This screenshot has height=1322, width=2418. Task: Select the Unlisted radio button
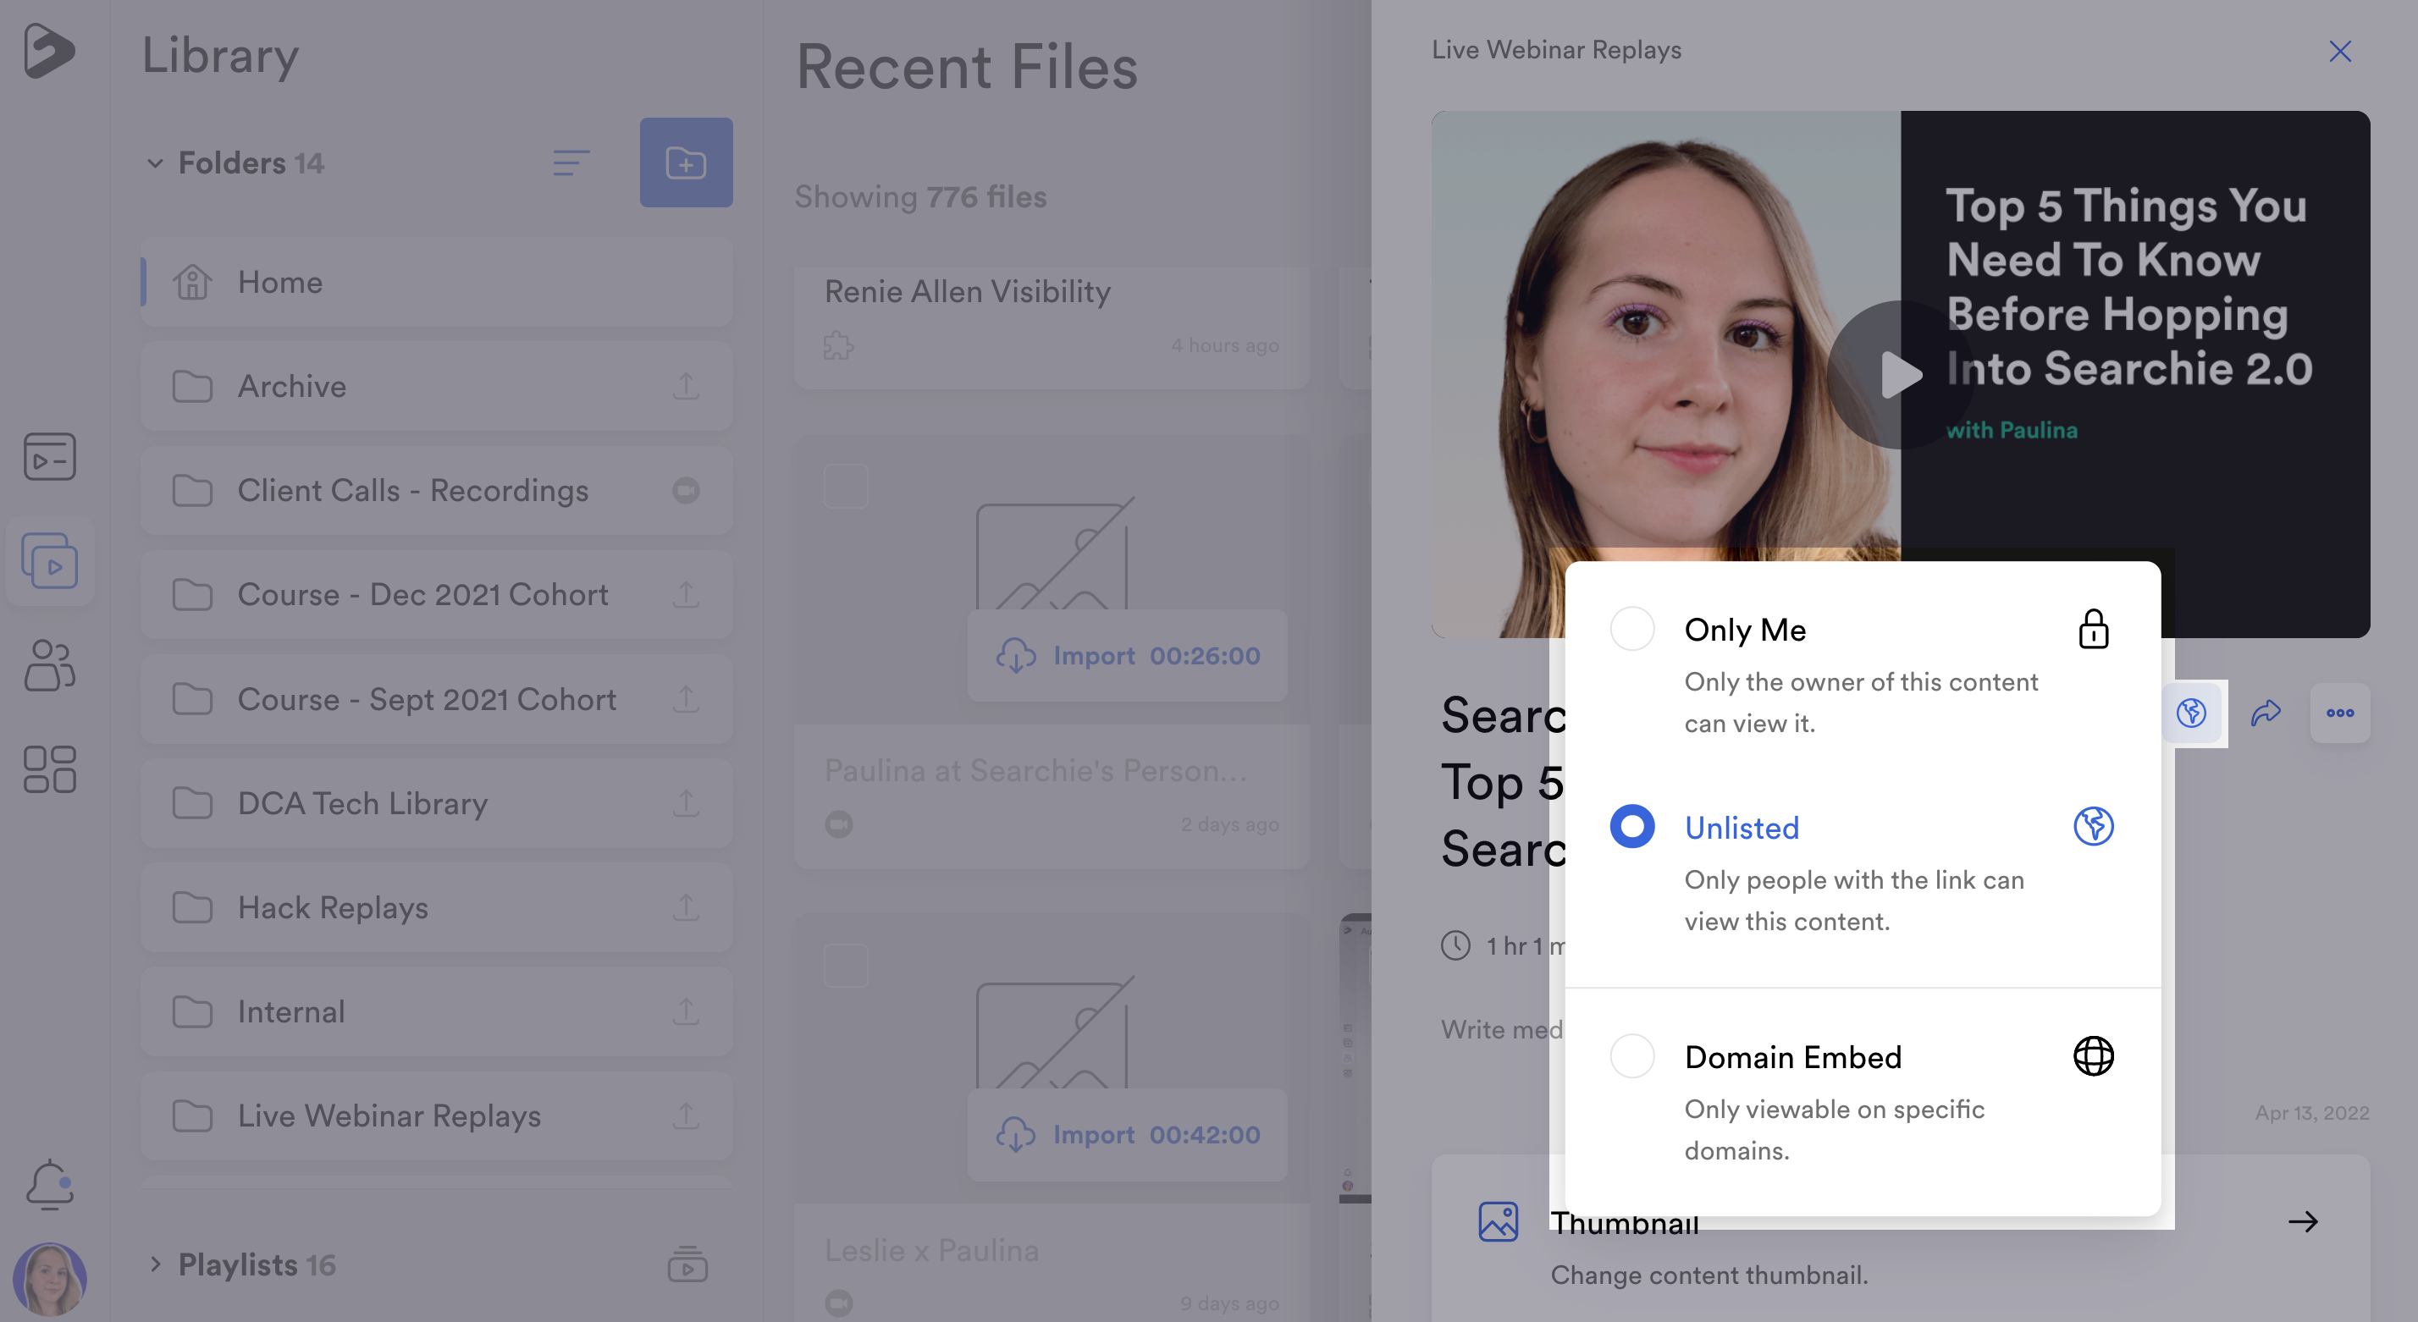click(x=1632, y=826)
